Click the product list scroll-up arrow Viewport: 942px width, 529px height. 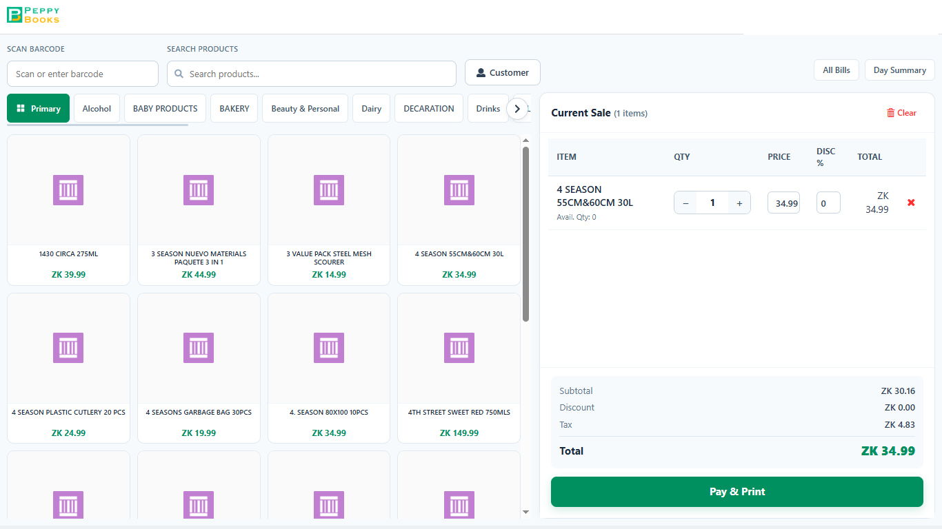click(x=525, y=141)
